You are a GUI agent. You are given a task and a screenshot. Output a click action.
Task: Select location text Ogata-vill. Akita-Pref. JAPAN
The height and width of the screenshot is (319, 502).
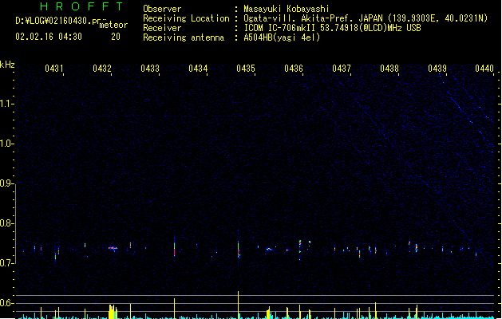pos(313,18)
